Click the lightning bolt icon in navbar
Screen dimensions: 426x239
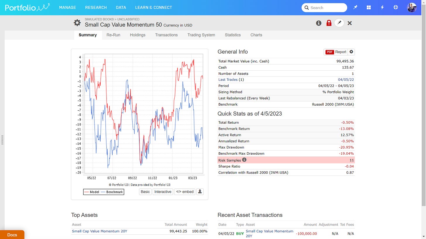point(382,8)
